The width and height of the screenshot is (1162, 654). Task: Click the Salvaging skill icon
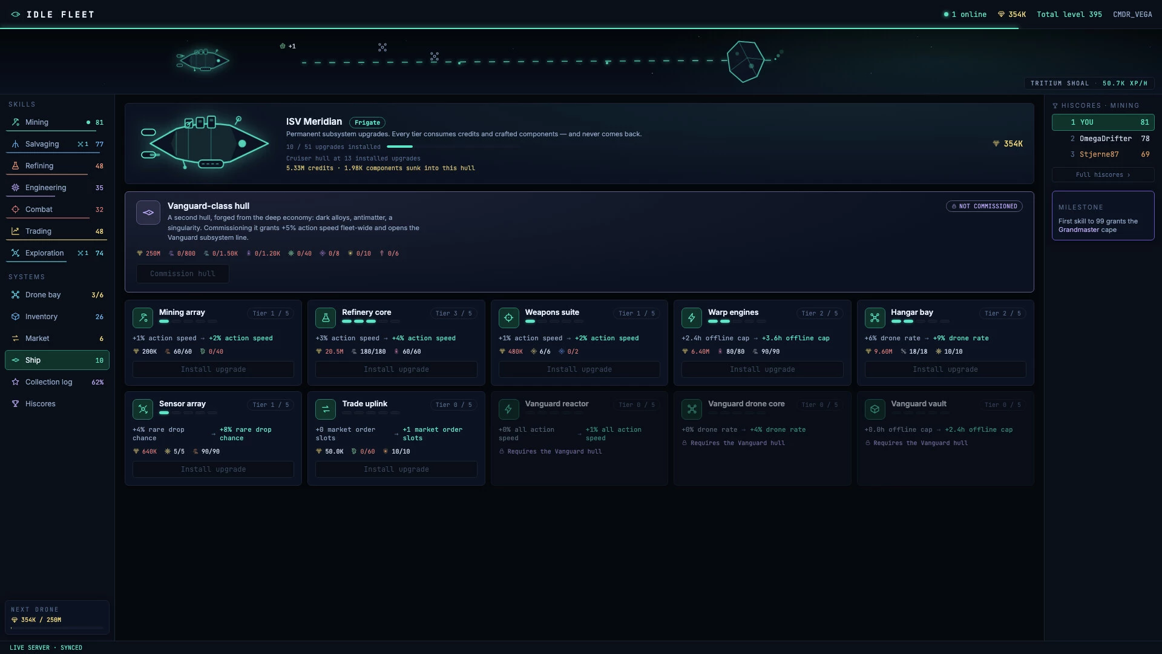[x=15, y=144]
